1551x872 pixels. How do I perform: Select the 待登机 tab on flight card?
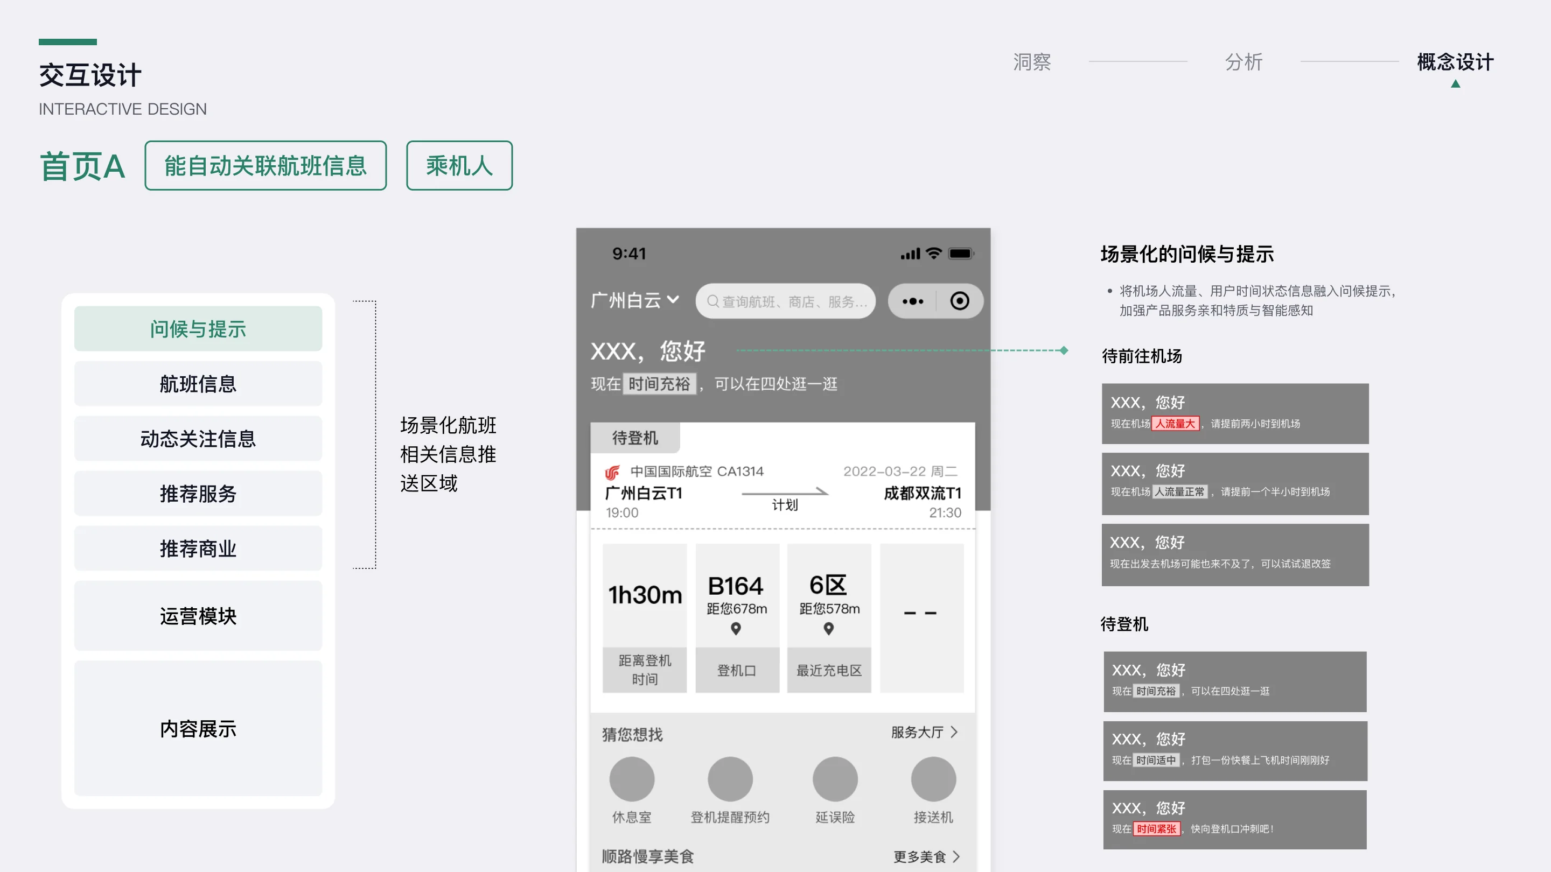tap(634, 438)
